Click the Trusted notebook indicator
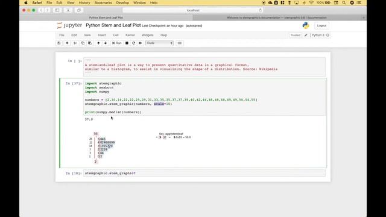This screenshot has width=386, height=217. [x=295, y=35]
